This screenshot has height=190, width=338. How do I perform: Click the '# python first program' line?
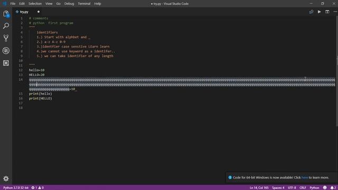(51, 23)
